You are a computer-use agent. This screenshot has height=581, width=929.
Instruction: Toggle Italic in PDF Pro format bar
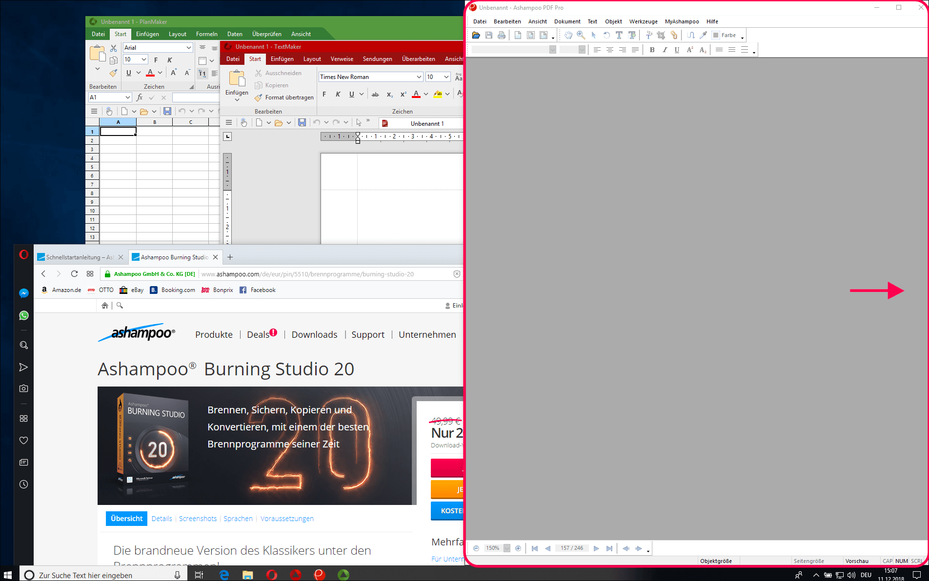coord(665,50)
